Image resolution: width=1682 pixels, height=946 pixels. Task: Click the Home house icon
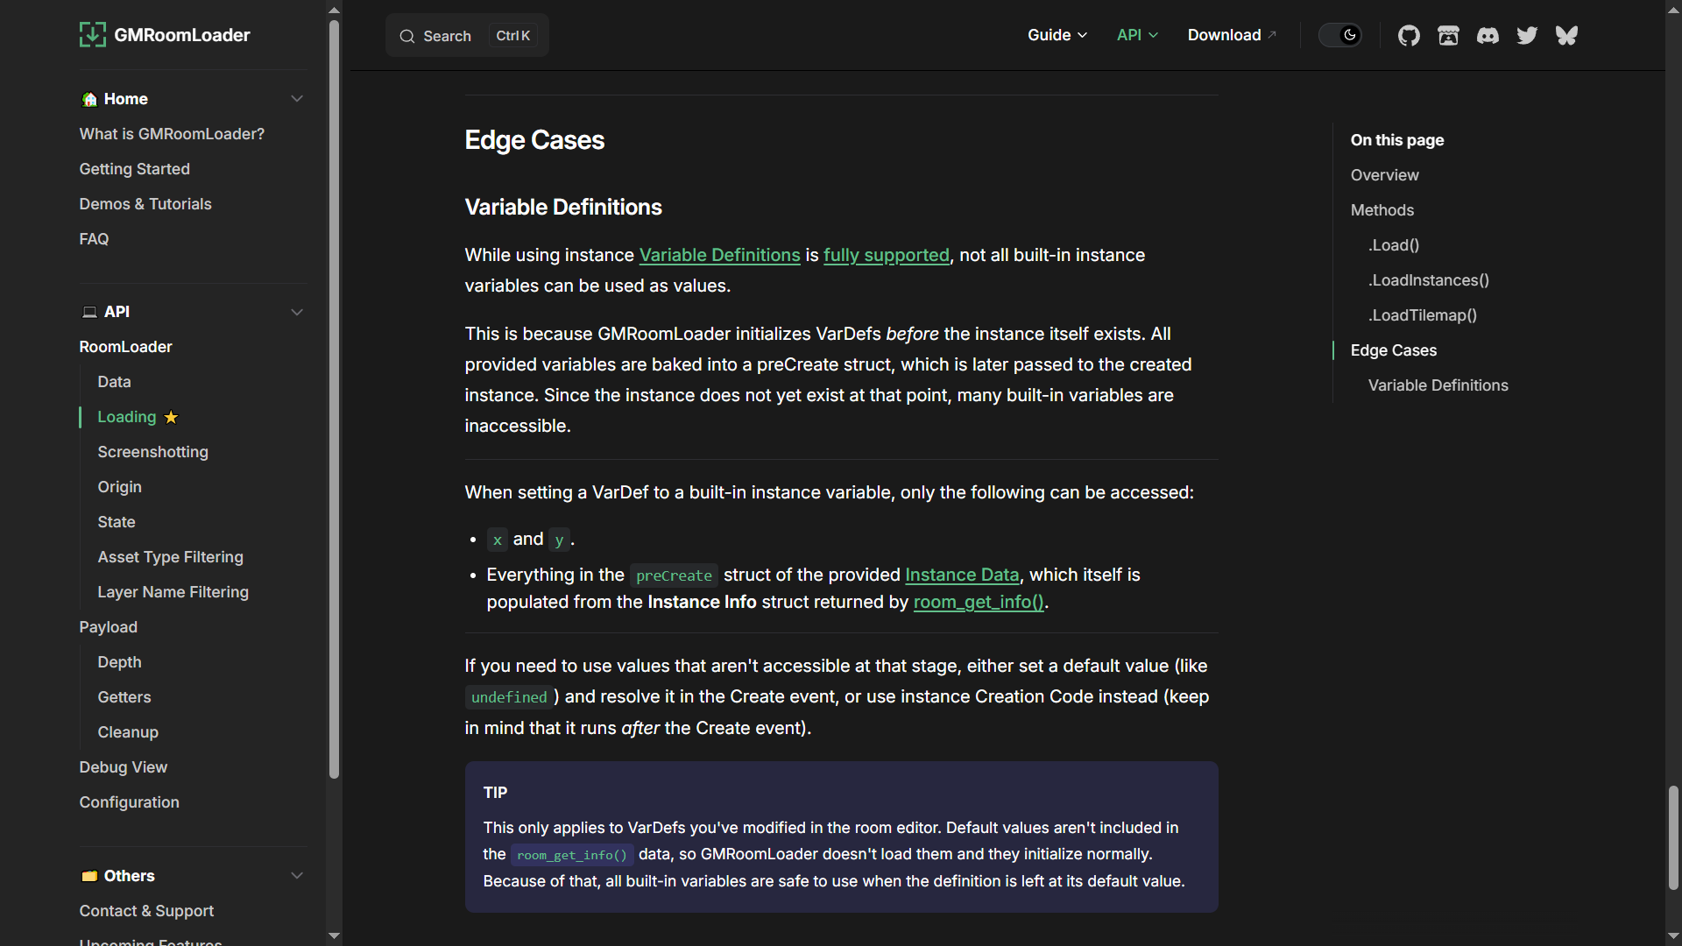[89, 99]
